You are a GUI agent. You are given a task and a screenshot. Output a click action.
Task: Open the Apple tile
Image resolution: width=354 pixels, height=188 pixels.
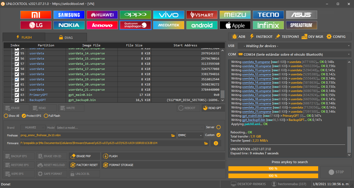point(235,25)
